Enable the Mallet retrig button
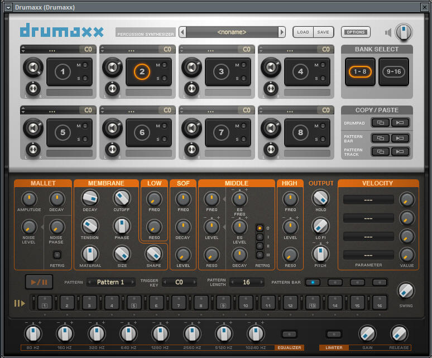 (57, 255)
